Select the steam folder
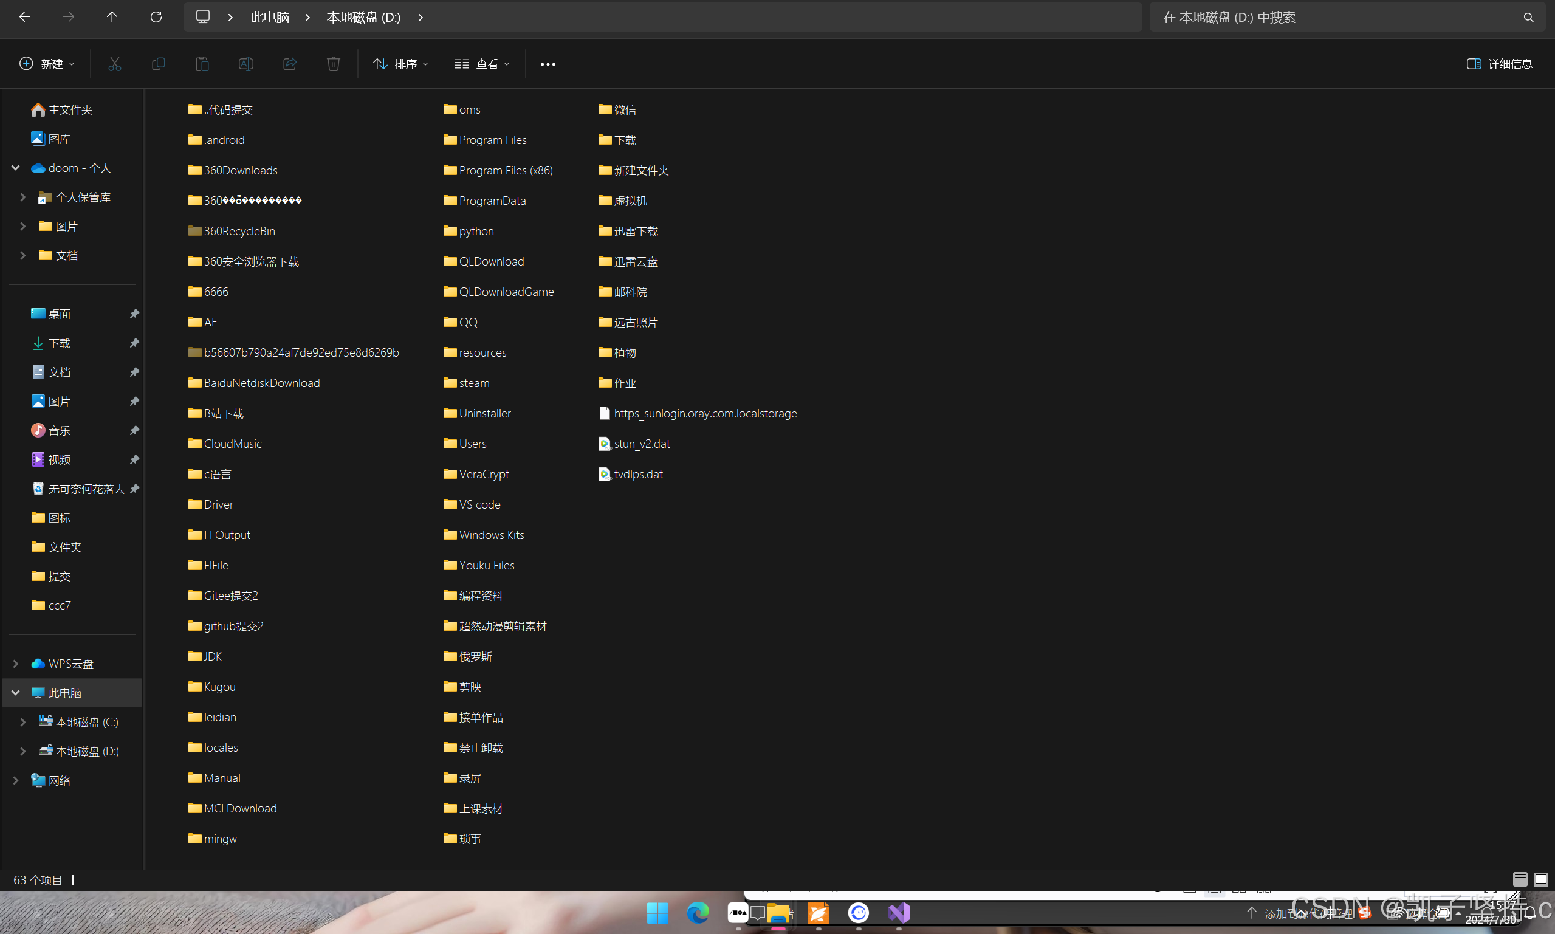This screenshot has height=934, width=1555. coord(466,383)
